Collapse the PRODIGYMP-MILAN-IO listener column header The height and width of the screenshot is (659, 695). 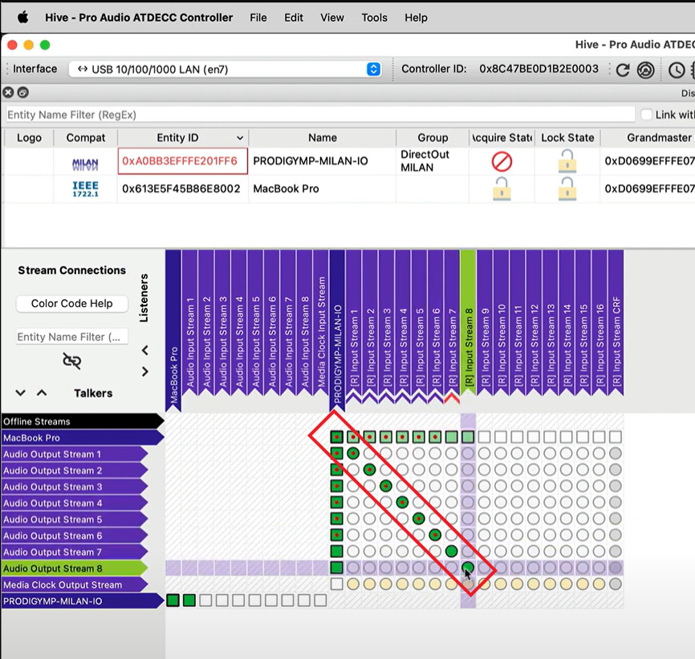337,330
